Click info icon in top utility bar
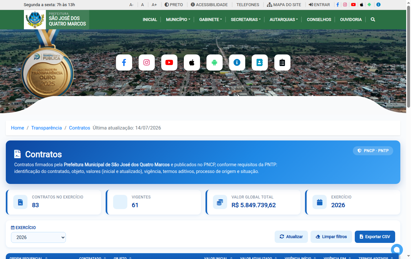The image size is (411, 259). click(x=378, y=5)
